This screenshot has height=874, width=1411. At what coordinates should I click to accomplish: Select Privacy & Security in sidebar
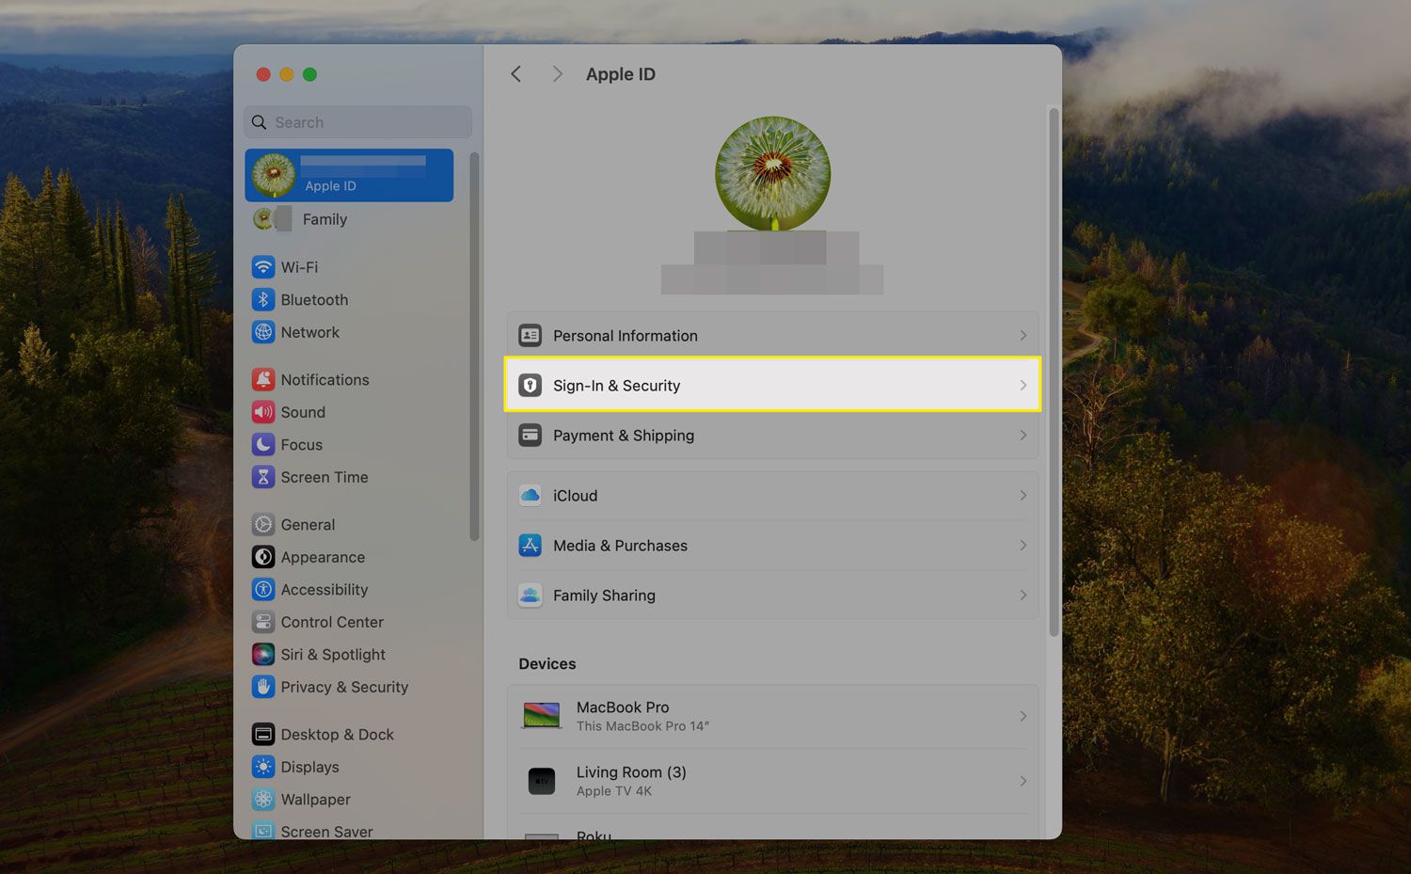[343, 688]
